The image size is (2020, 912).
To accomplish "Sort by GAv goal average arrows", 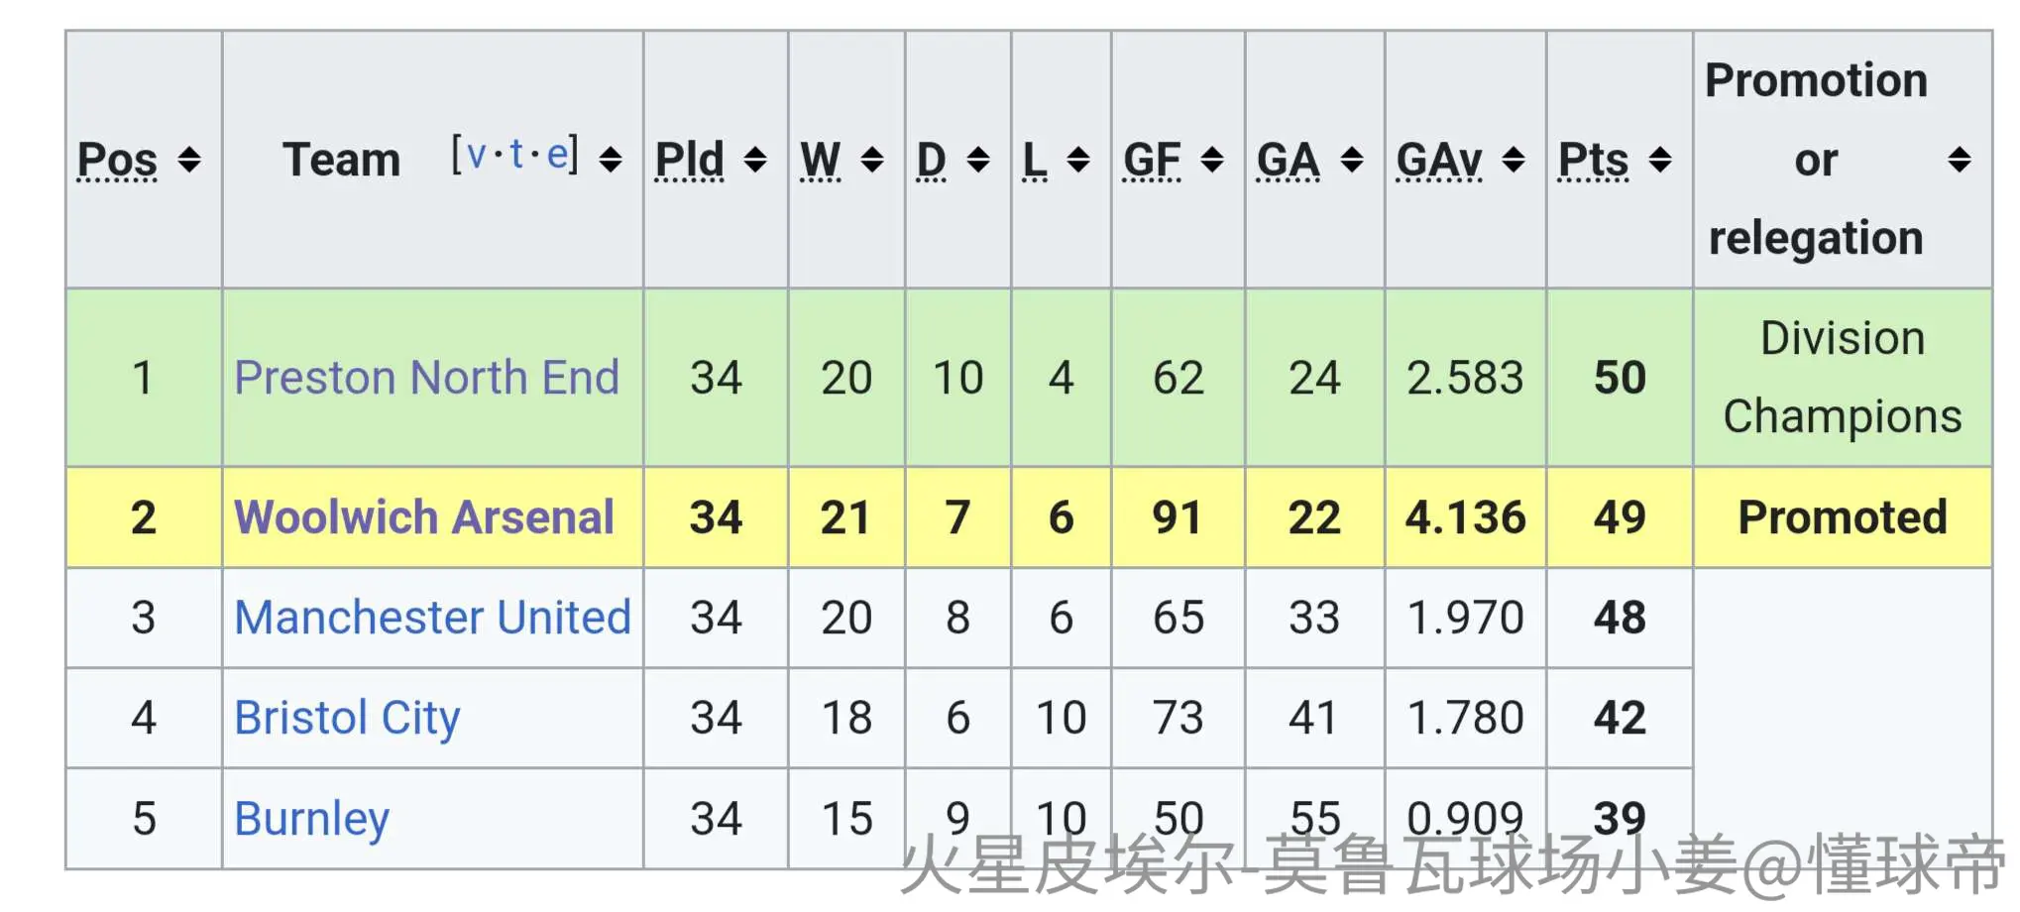I will [x=1514, y=159].
